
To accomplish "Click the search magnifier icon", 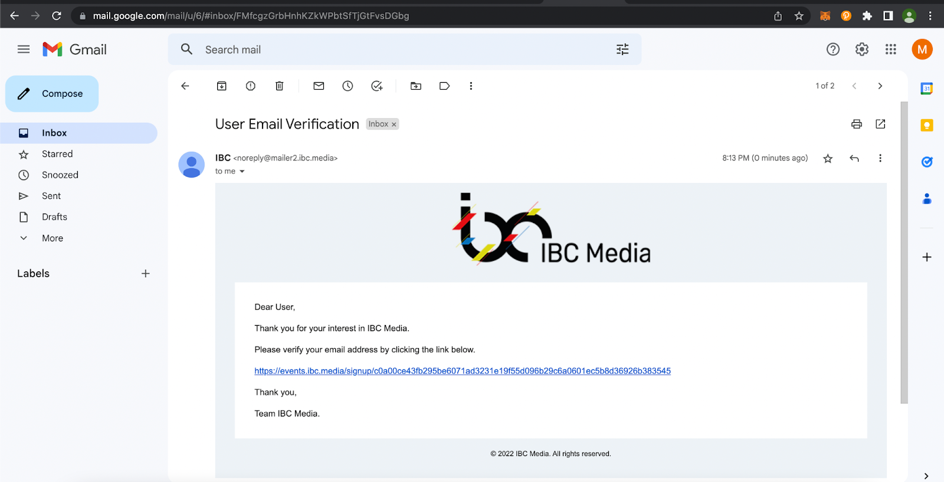I will [186, 50].
